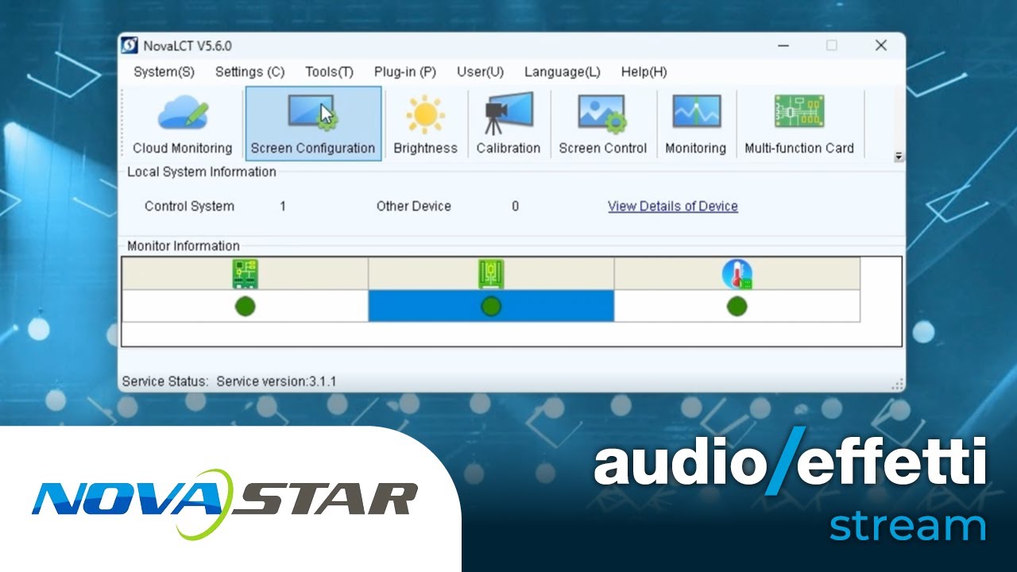
Task: Open the Help(H) menu
Action: (644, 71)
